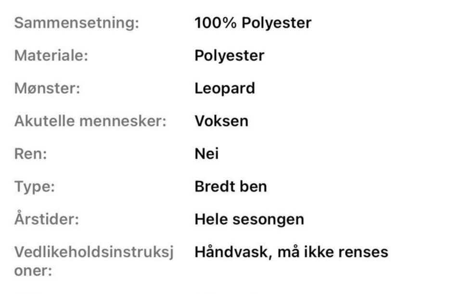The width and height of the screenshot is (462, 294).
Task: Select the word ben in Type row
Action: tap(255, 186)
